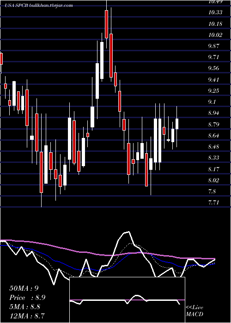Click the 8.79 price axis label
Image resolution: width=231 pixels, height=323 pixels.
coord(213,124)
